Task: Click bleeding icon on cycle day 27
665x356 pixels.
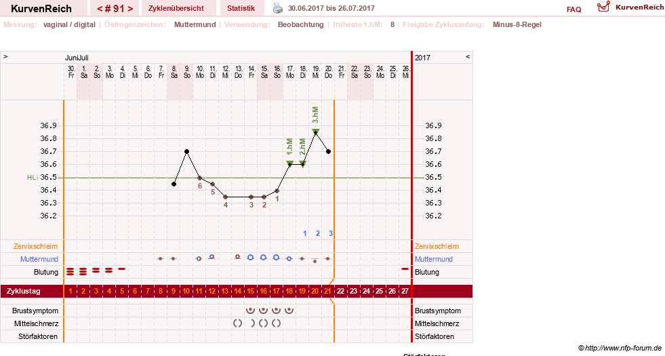Action: pos(405,269)
